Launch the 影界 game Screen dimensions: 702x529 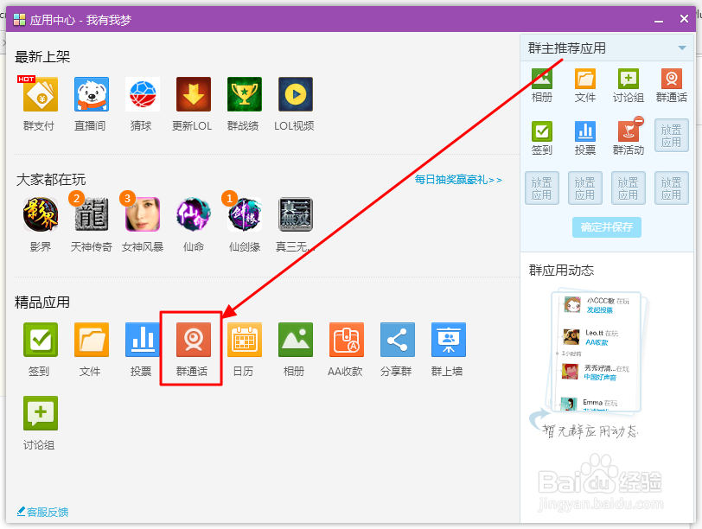pos(41,214)
